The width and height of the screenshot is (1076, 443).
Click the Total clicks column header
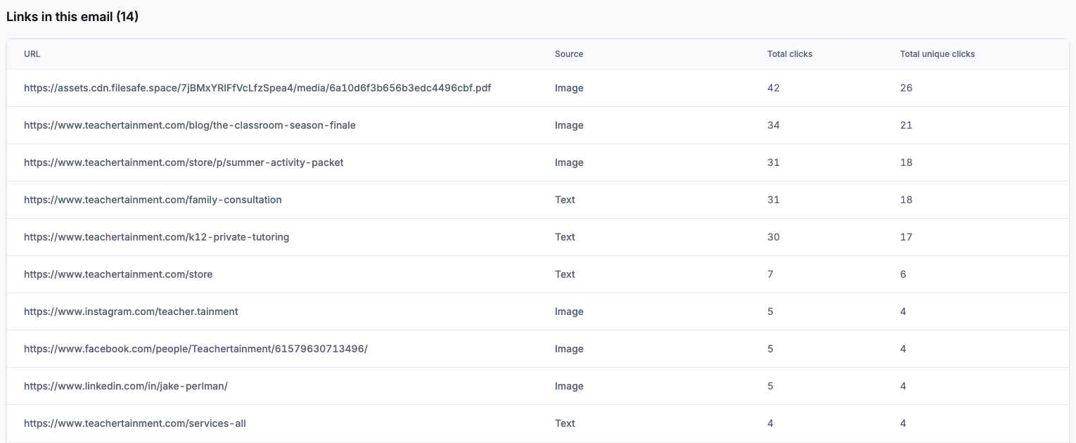[x=790, y=54]
